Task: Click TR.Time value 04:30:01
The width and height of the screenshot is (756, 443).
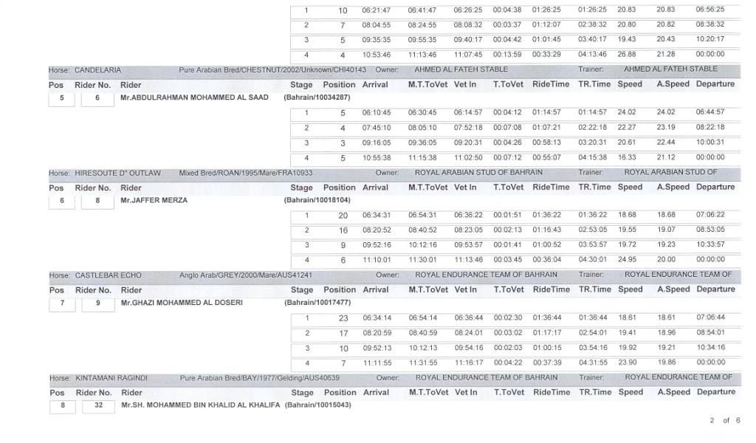Action: point(593,260)
